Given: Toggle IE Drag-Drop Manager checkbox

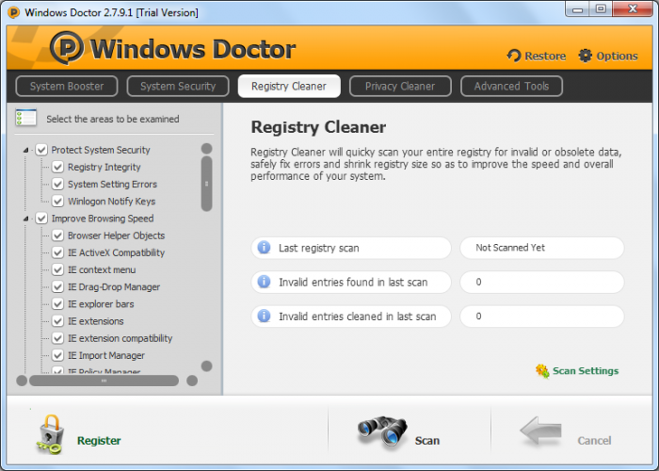Looking at the screenshot, I should pos(57,286).
